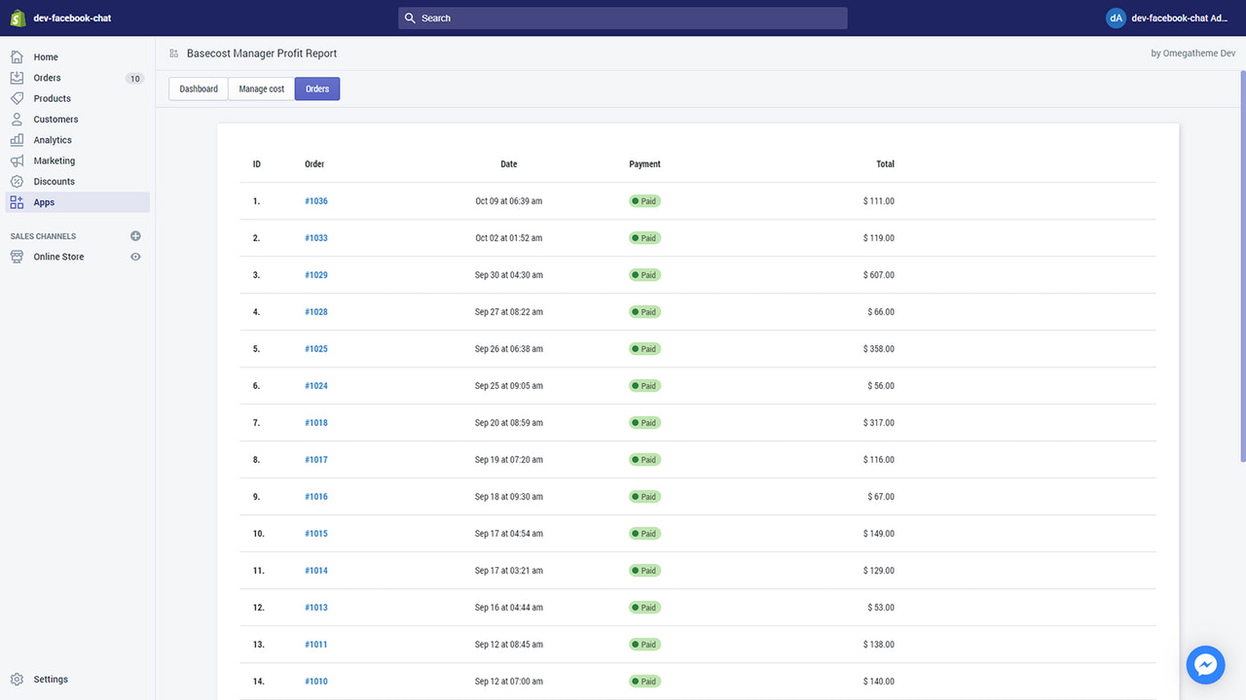This screenshot has height=700, width=1246.
Task: Open Discounts in the sidebar
Action: click(54, 181)
